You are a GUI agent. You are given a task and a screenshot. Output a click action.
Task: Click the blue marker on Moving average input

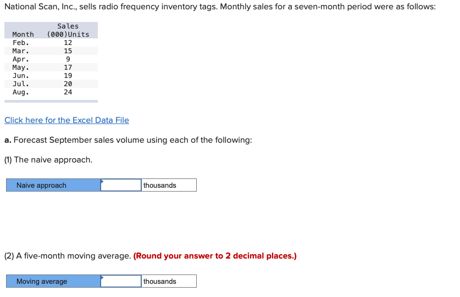tap(102, 277)
